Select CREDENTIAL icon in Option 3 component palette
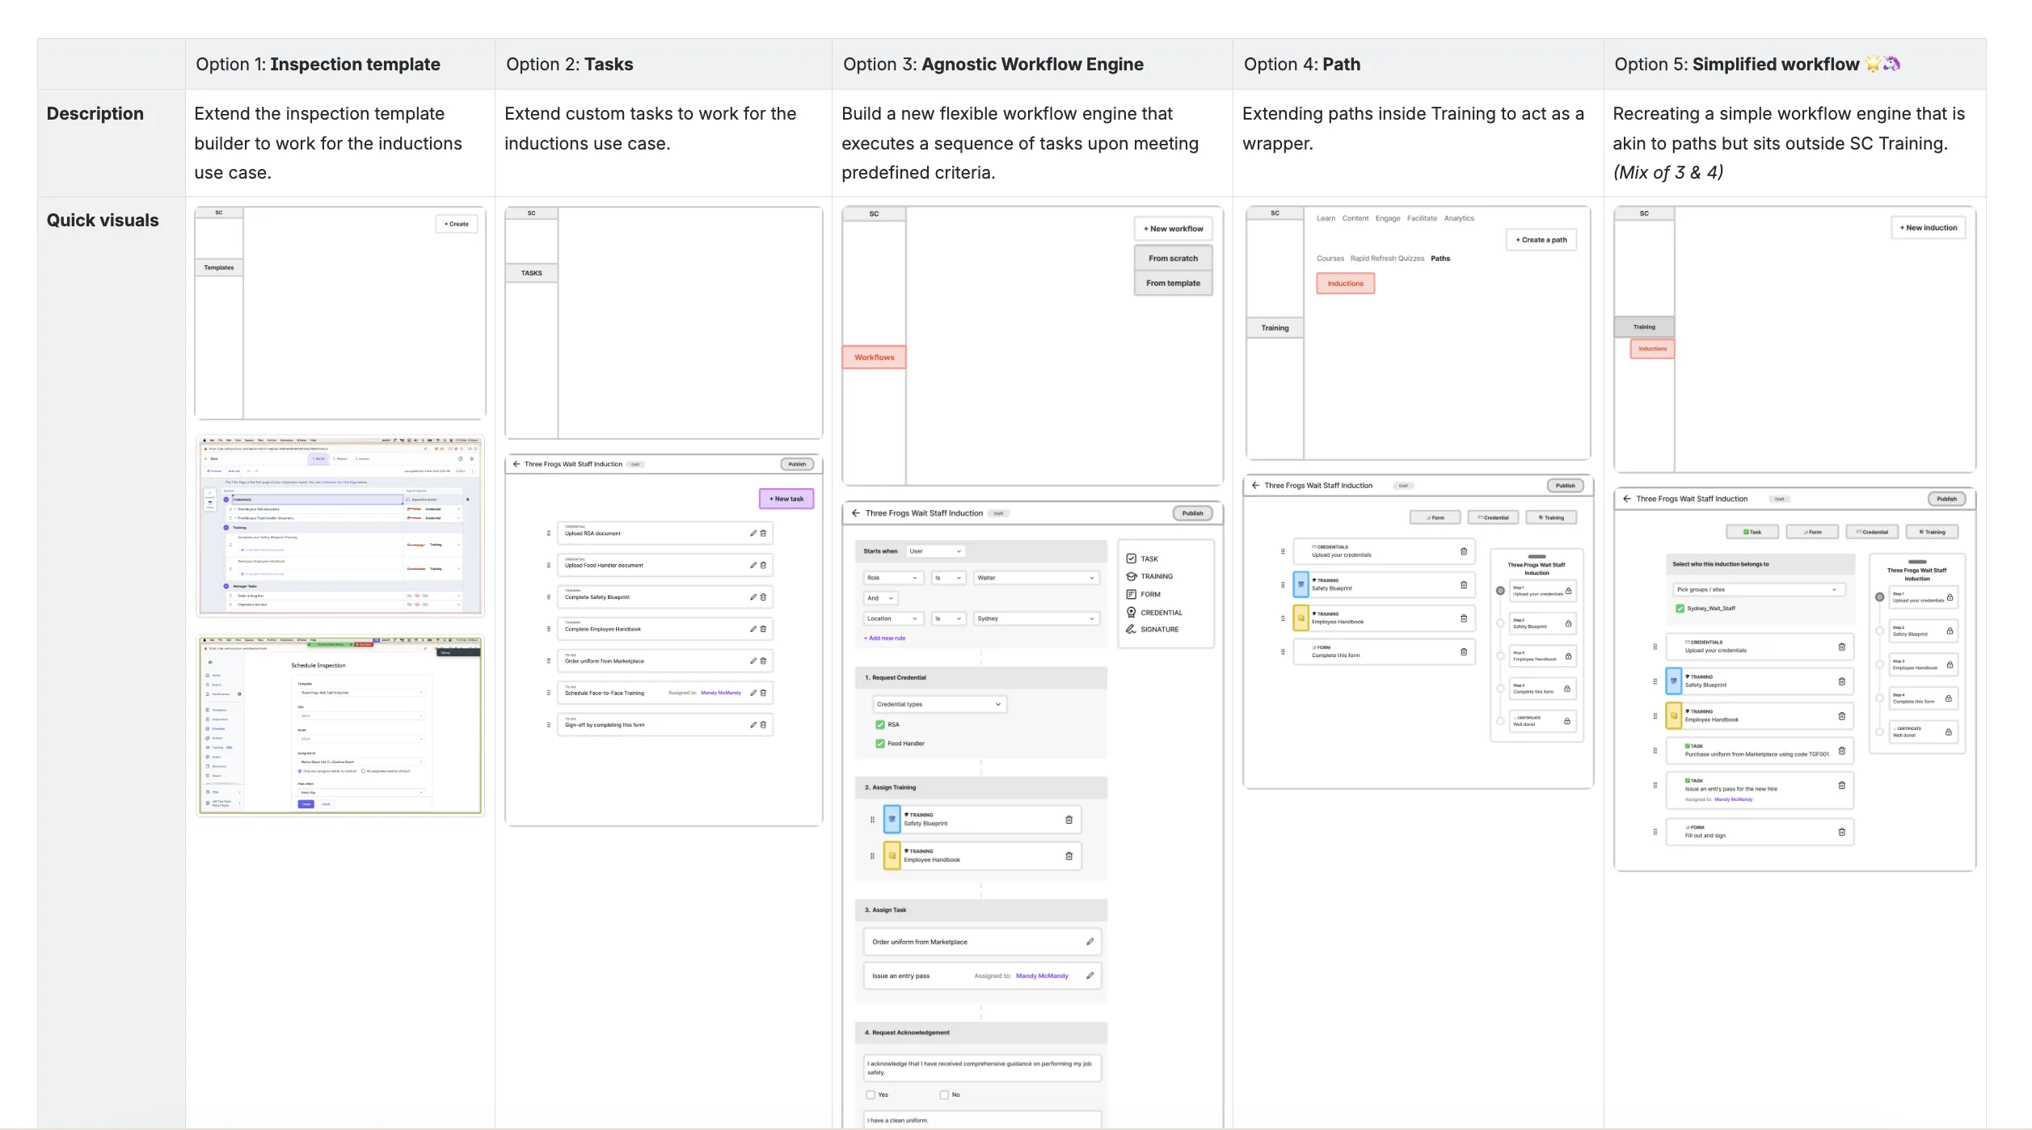Screen dimensions: 2032x1130 tap(1132, 613)
